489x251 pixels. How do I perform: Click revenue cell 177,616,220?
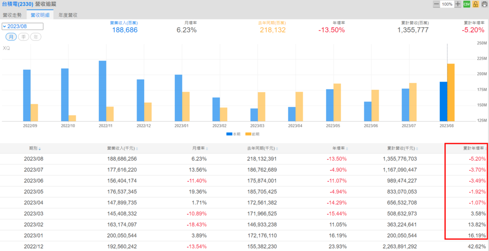(122, 169)
